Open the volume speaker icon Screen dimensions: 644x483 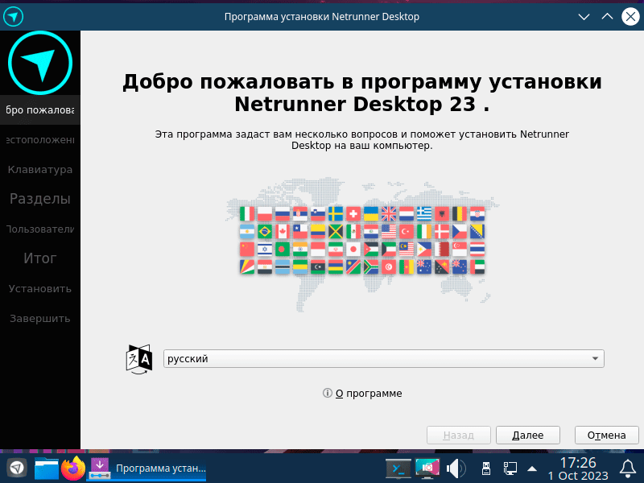click(456, 468)
